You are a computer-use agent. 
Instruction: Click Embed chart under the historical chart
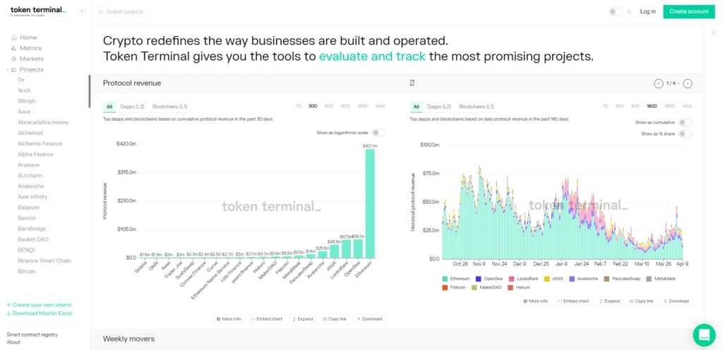573,301
